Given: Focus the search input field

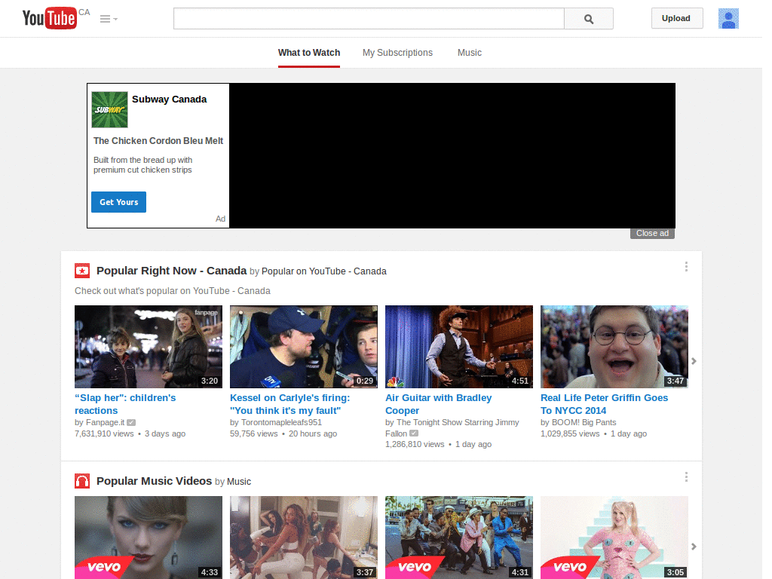Looking at the screenshot, I should click(x=369, y=19).
